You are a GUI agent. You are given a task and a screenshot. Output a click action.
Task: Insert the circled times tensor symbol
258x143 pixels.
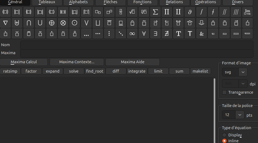[x=63, y=23]
